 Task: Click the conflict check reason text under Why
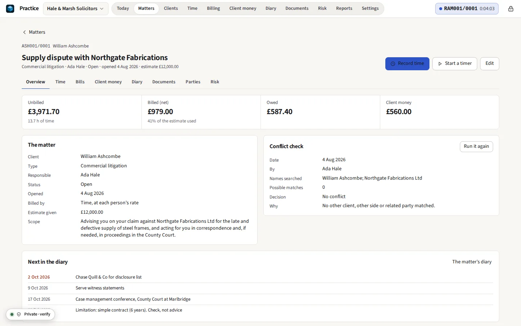[x=378, y=206]
